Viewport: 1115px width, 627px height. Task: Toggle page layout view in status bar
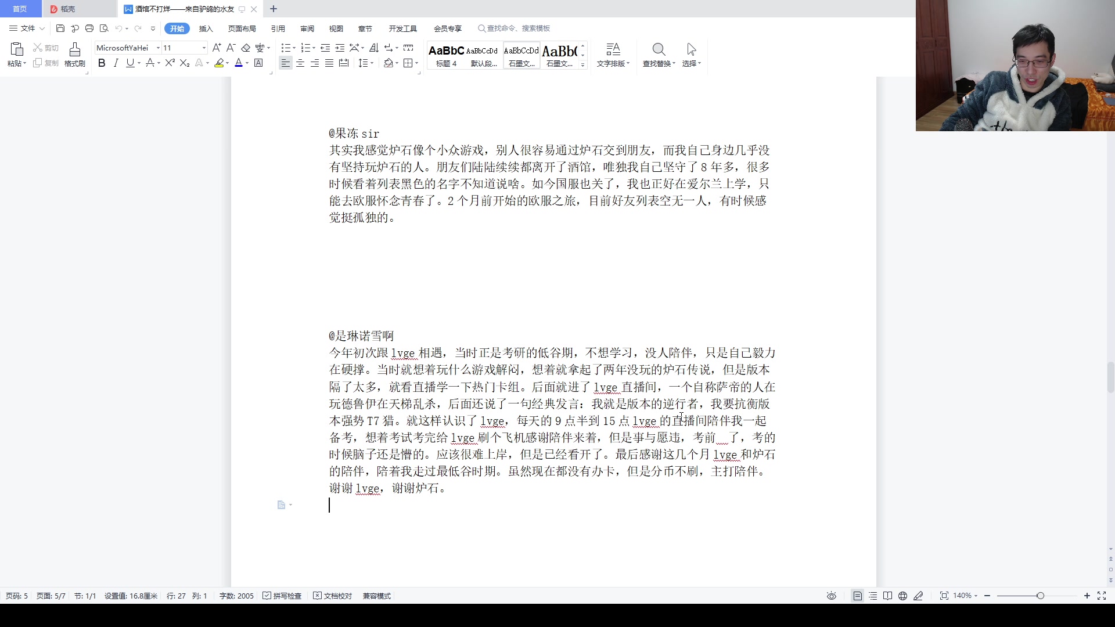point(857,596)
